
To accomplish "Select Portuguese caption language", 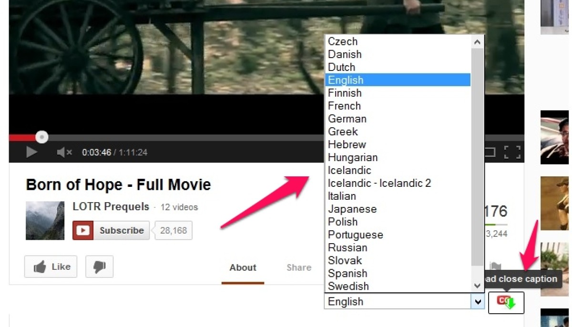I will pyautogui.click(x=398, y=235).
